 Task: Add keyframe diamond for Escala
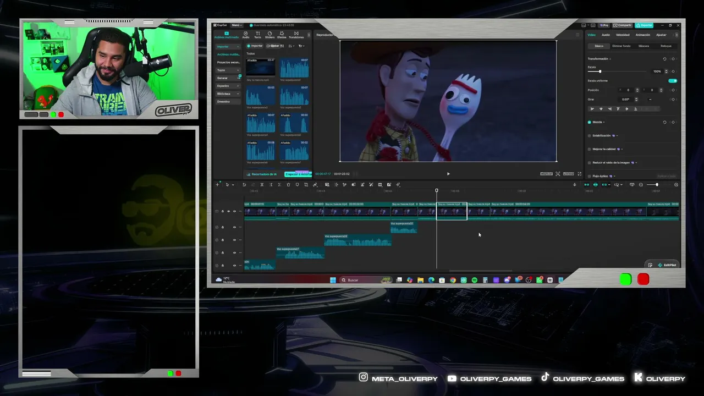click(x=673, y=71)
